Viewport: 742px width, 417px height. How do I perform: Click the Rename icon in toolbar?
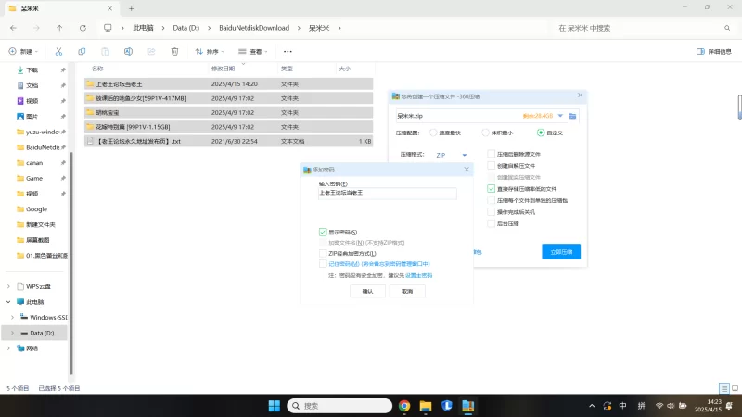click(x=128, y=51)
